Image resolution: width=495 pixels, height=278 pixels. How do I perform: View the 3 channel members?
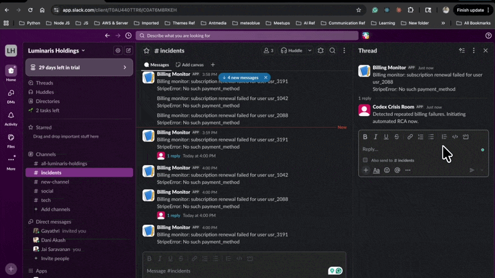click(x=269, y=51)
